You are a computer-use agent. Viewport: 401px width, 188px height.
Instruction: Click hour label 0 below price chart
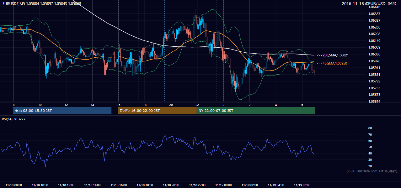223,105
